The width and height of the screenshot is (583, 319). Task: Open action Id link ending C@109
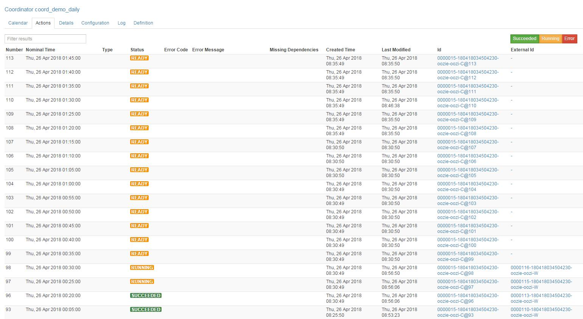pyautogui.click(x=468, y=117)
